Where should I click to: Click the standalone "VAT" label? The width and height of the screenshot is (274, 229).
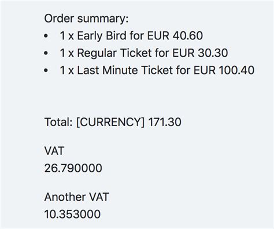[x=54, y=151]
